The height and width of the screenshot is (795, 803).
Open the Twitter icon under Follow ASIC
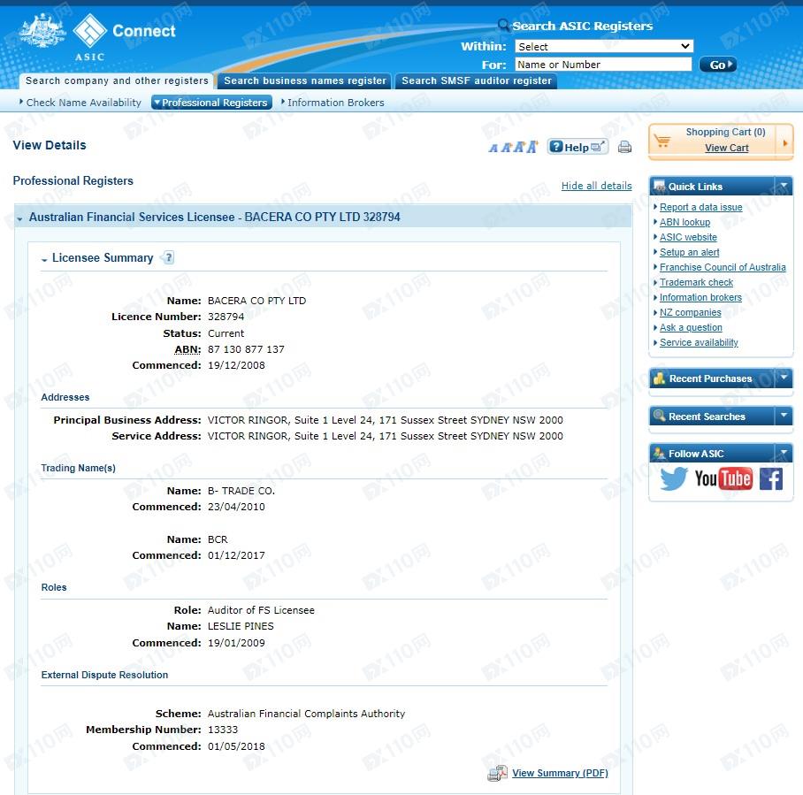pyautogui.click(x=674, y=479)
